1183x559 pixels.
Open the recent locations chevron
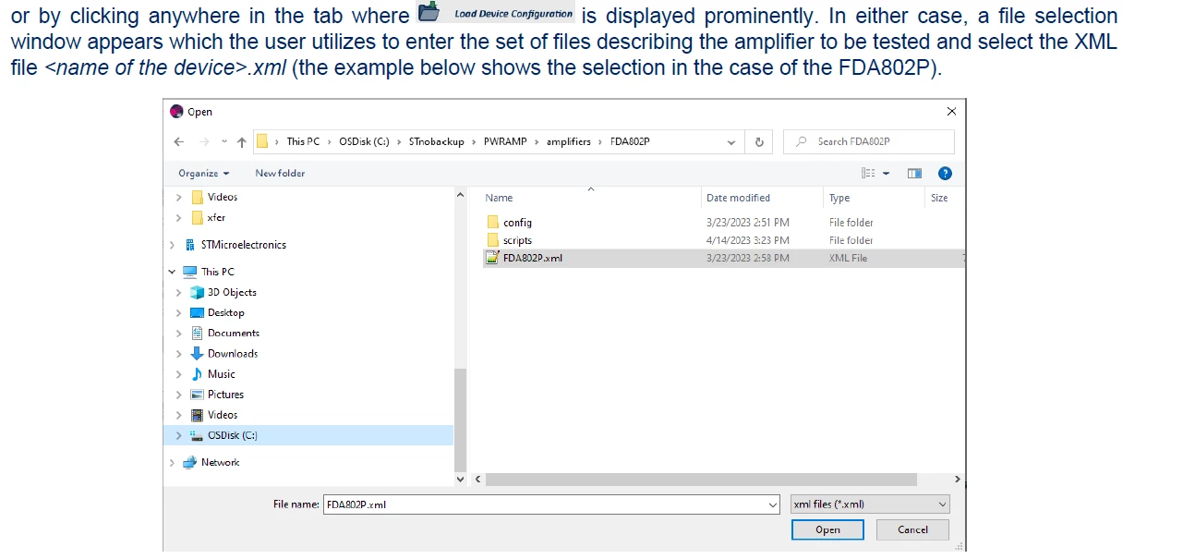223,141
